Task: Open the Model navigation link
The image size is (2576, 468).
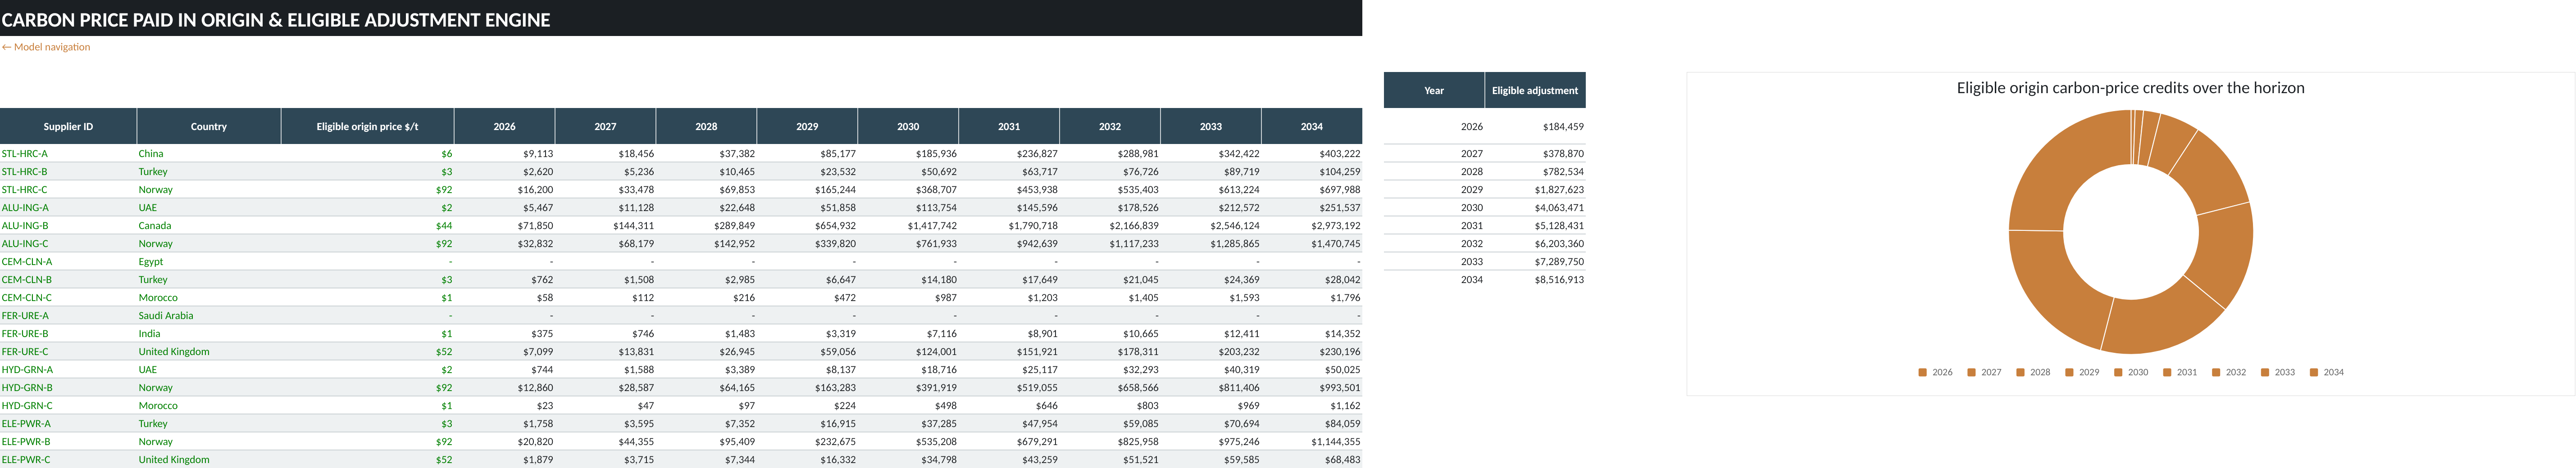Action: pos(46,47)
